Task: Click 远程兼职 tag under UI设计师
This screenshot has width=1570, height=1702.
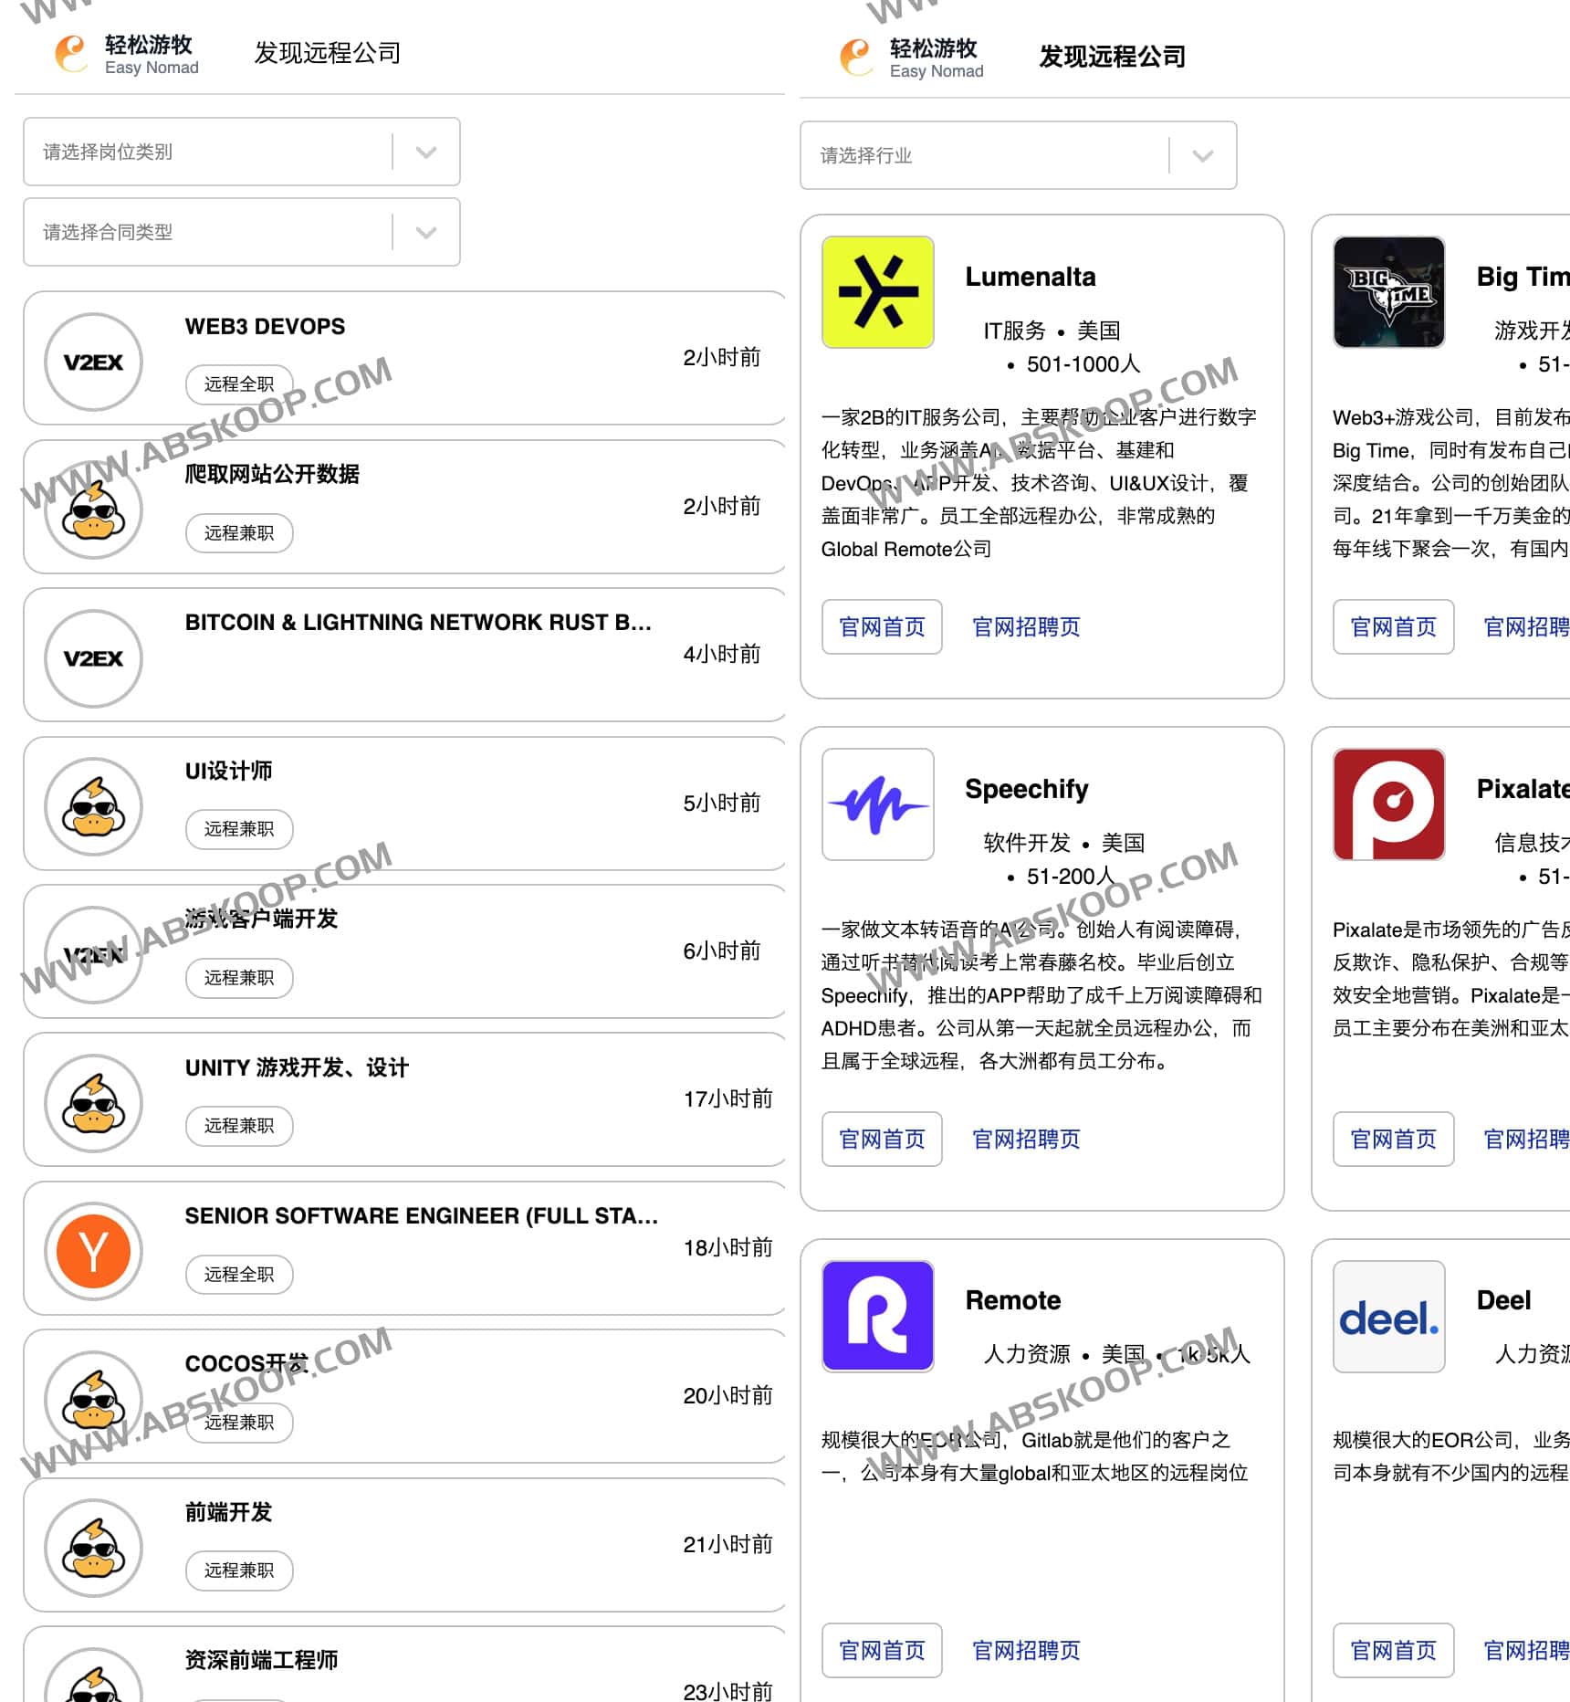Action: (x=239, y=829)
